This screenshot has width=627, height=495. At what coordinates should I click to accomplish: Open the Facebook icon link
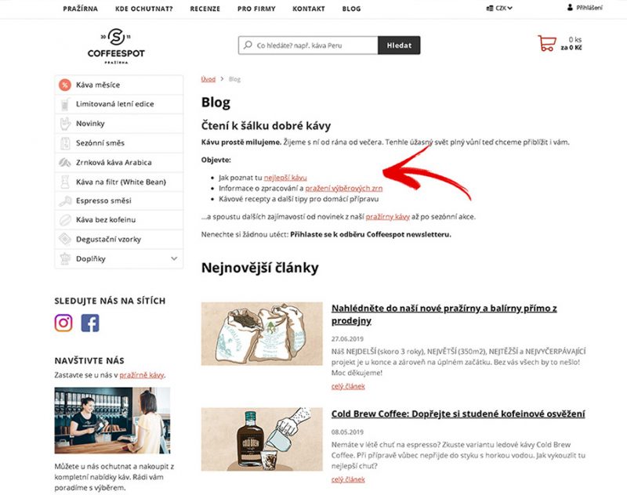(x=90, y=323)
